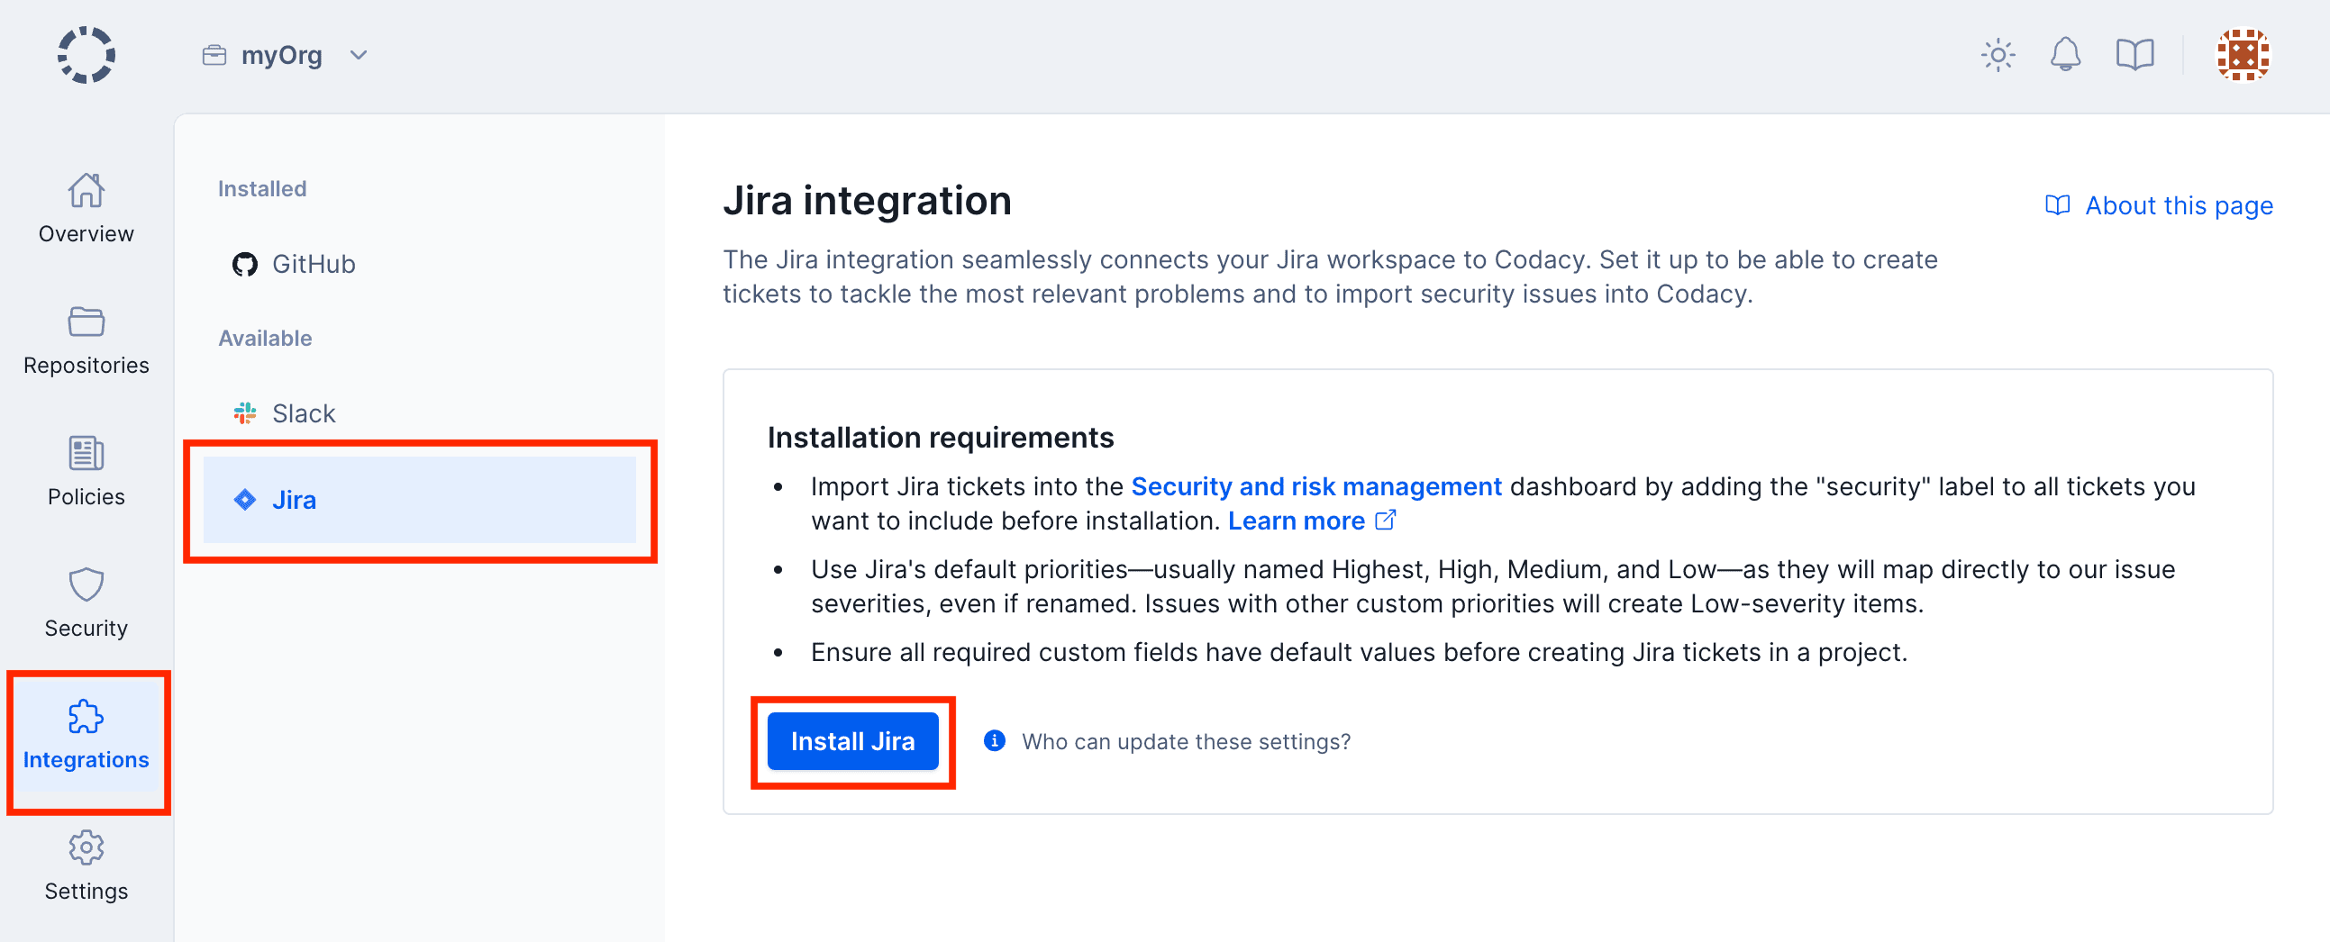Image resolution: width=2330 pixels, height=942 pixels.
Task: Click the Codacy logo
Action: coord(86,54)
